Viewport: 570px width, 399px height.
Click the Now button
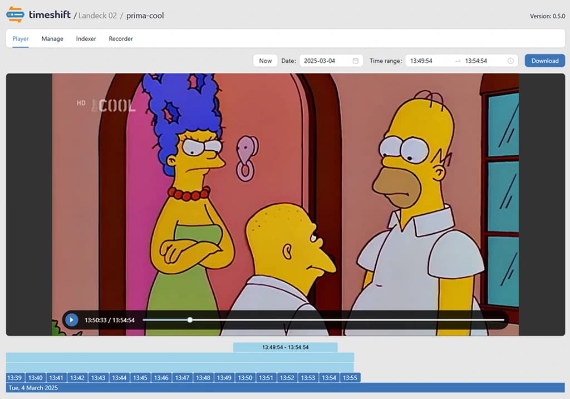coord(266,61)
